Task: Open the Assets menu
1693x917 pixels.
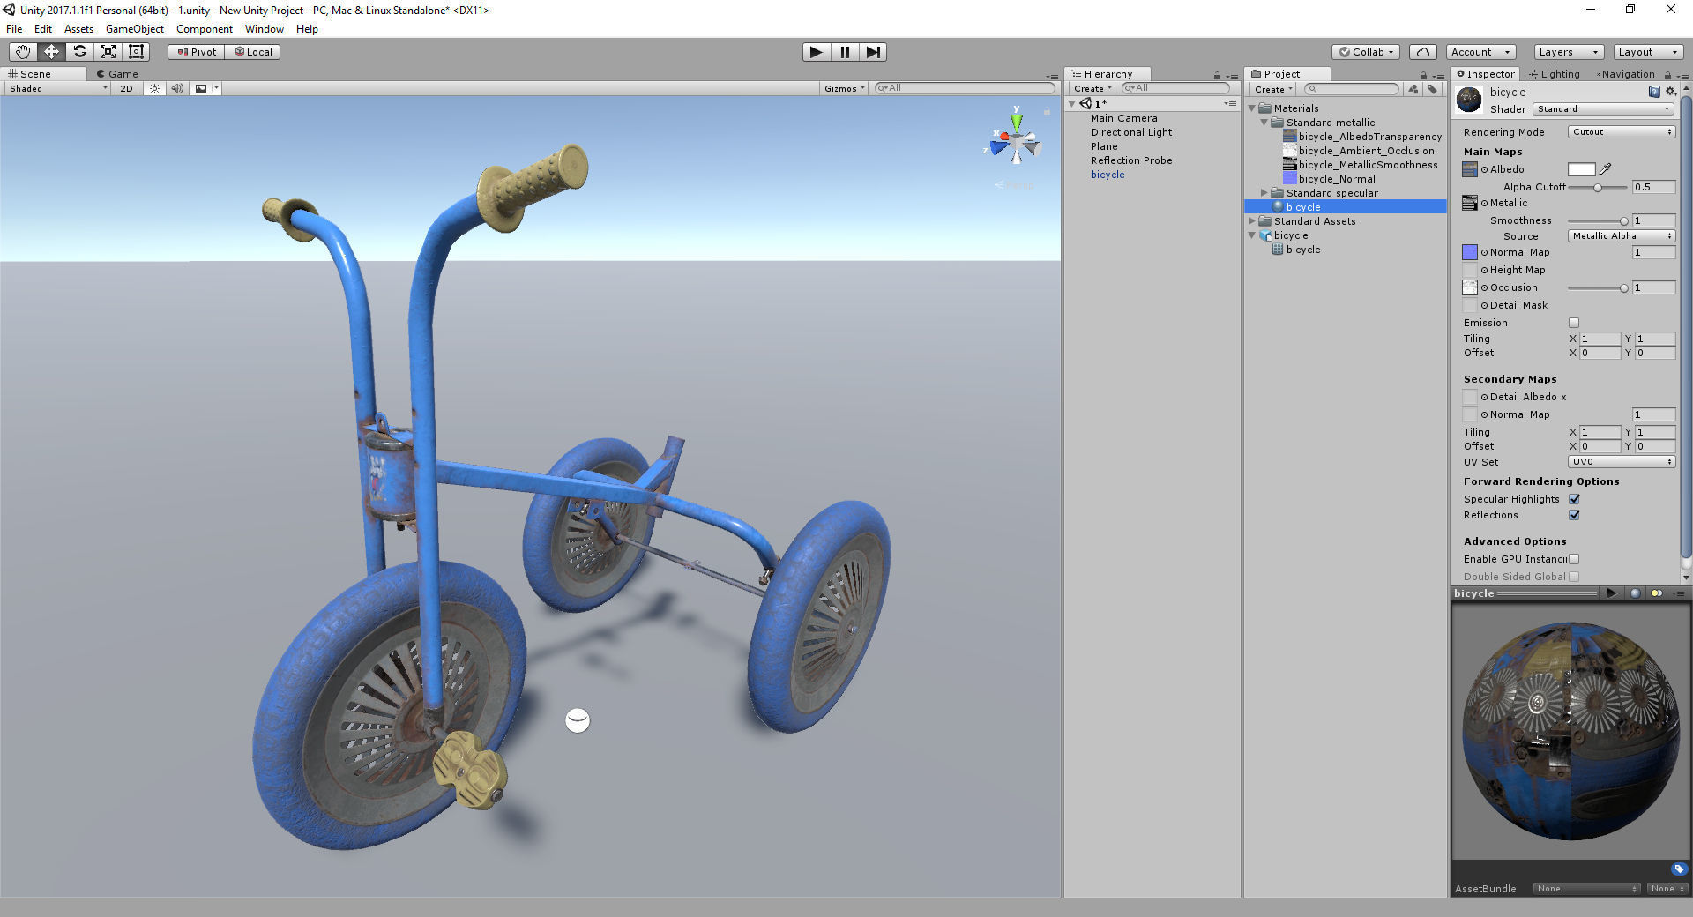Action: coord(78,29)
